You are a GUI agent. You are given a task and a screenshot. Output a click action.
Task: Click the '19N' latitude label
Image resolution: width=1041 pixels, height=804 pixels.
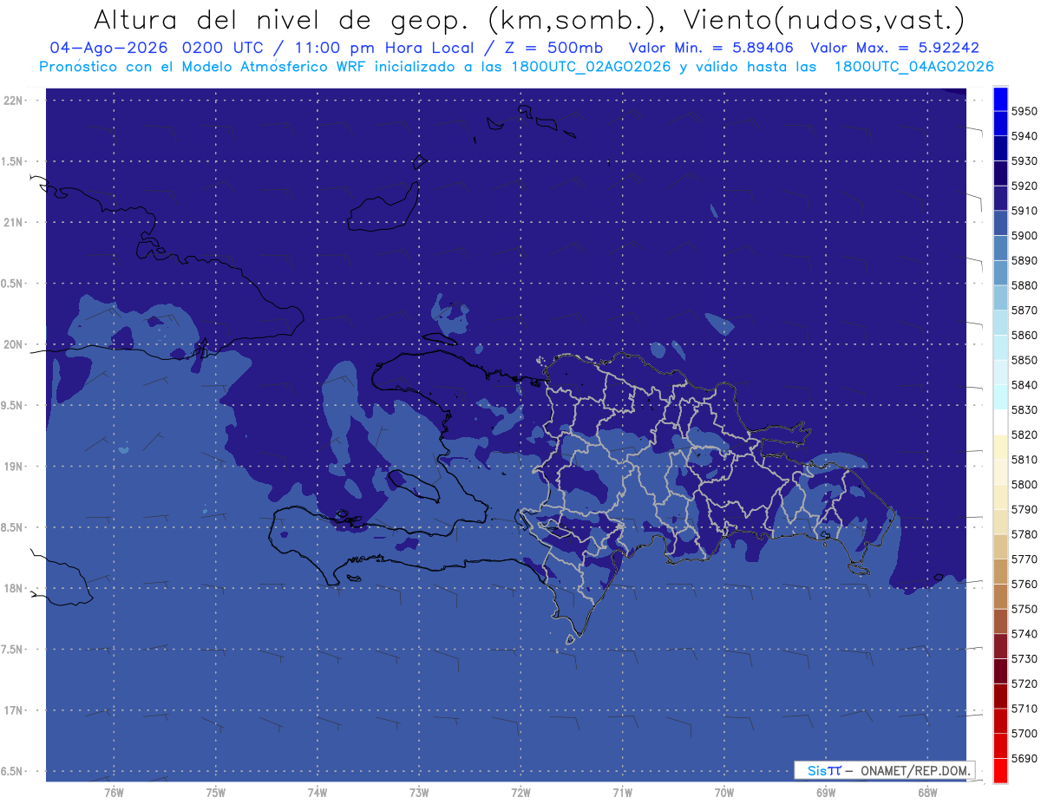[x=13, y=467]
